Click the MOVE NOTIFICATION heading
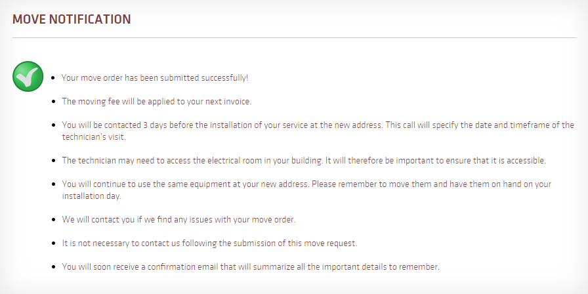This screenshot has height=294, width=588. click(x=72, y=19)
